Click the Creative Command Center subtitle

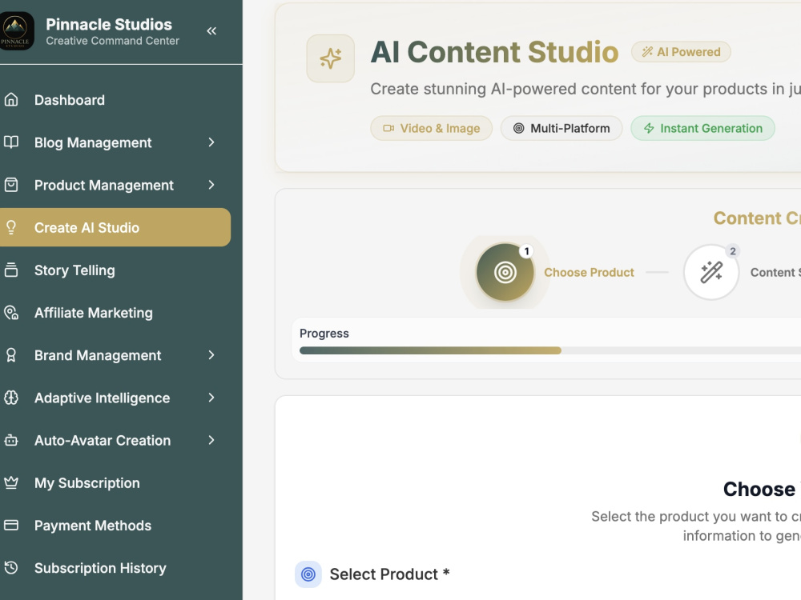pyautogui.click(x=112, y=41)
